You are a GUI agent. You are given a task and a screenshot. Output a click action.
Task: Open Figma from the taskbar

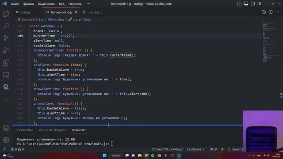click(x=165, y=155)
